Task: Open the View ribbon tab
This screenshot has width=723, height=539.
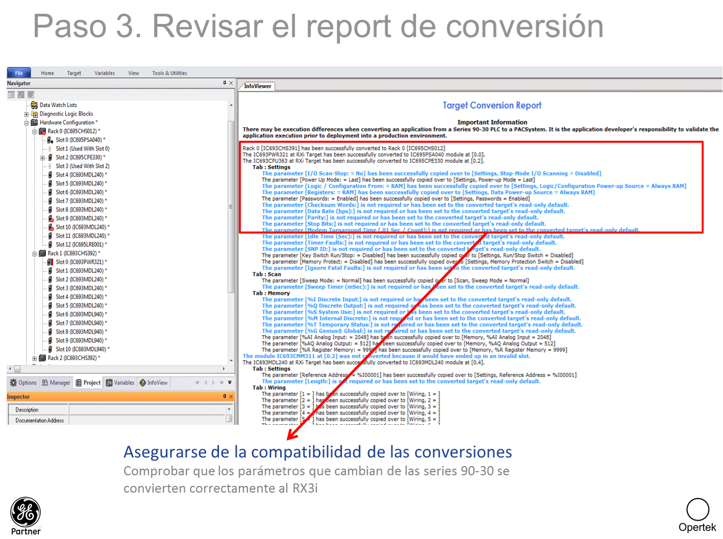Action: pos(134,73)
